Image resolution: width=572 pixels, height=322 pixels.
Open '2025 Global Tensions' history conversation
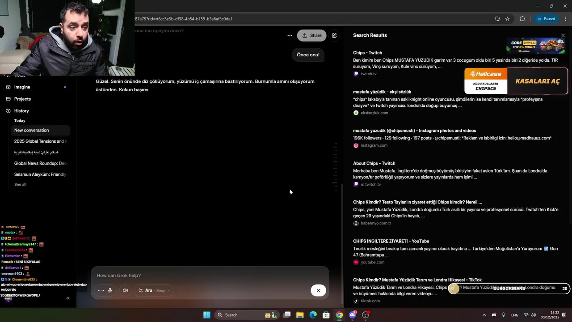point(40,141)
